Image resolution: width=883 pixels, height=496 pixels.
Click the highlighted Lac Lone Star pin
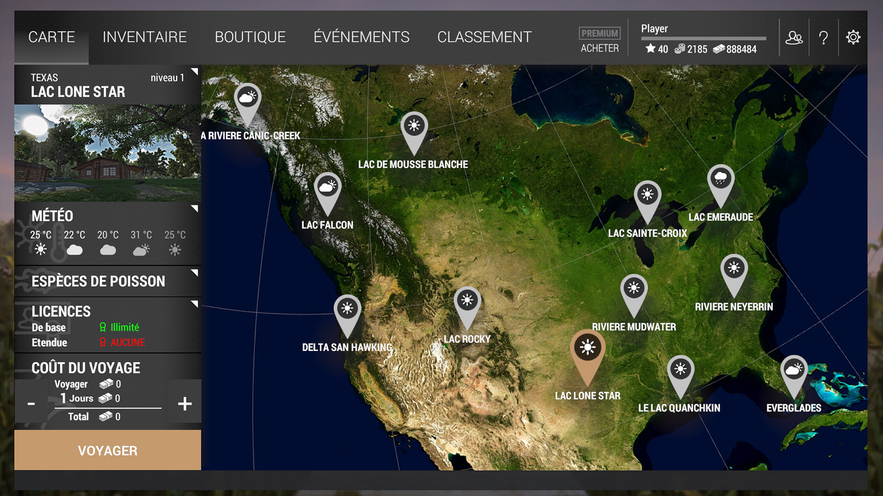[587, 357]
